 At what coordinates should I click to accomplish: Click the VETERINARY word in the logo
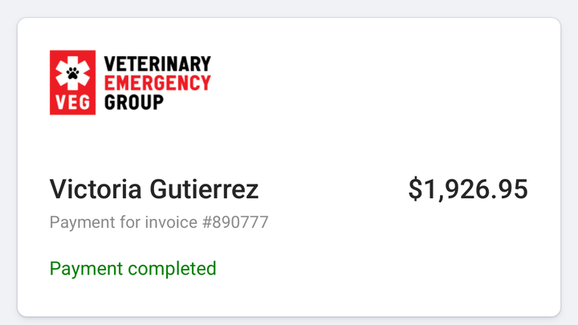pos(157,63)
